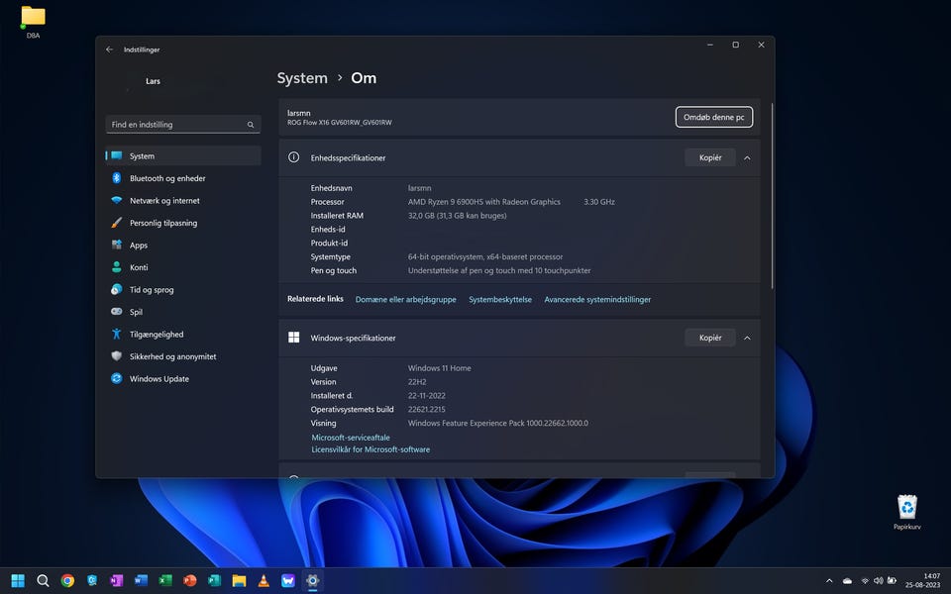Collapse the Windows-specifikationer section

747,338
